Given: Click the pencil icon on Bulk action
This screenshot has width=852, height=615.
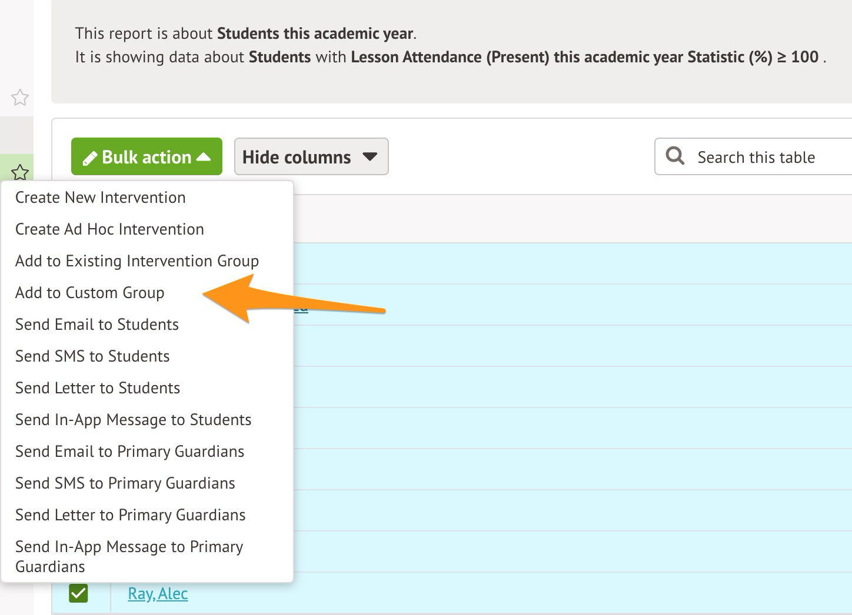Looking at the screenshot, I should tap(89, 158).
